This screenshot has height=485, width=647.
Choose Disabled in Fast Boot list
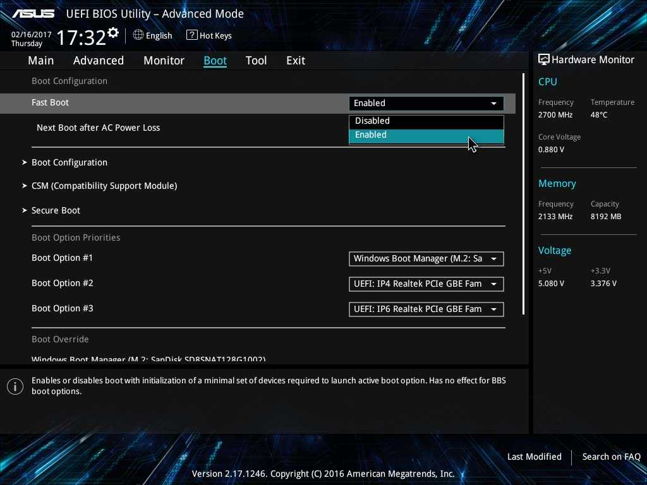coord(426,121)
